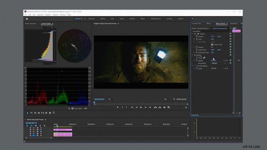Select the Pen tool in tools panel
Image resolution: width=267 pixels, height=150 pixels.
pyautogui.click(x=46, y=113)
